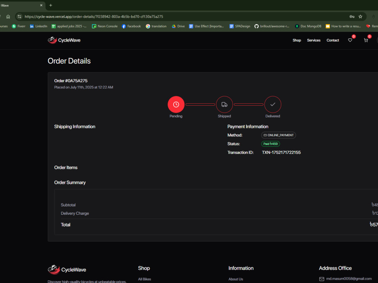Click the ONLINE_PAYMENT method badge

pos(279,135)
